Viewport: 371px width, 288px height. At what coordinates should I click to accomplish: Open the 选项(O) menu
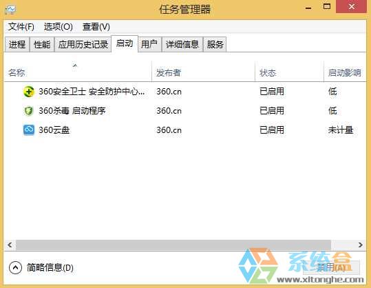[59, 27]
